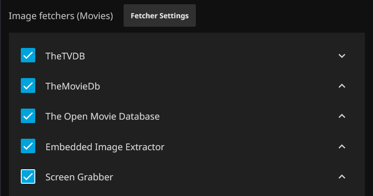This screenshot has width=373, height=196.
Task: Click the TheTVDB label text
Action: (x=65, y=56)
